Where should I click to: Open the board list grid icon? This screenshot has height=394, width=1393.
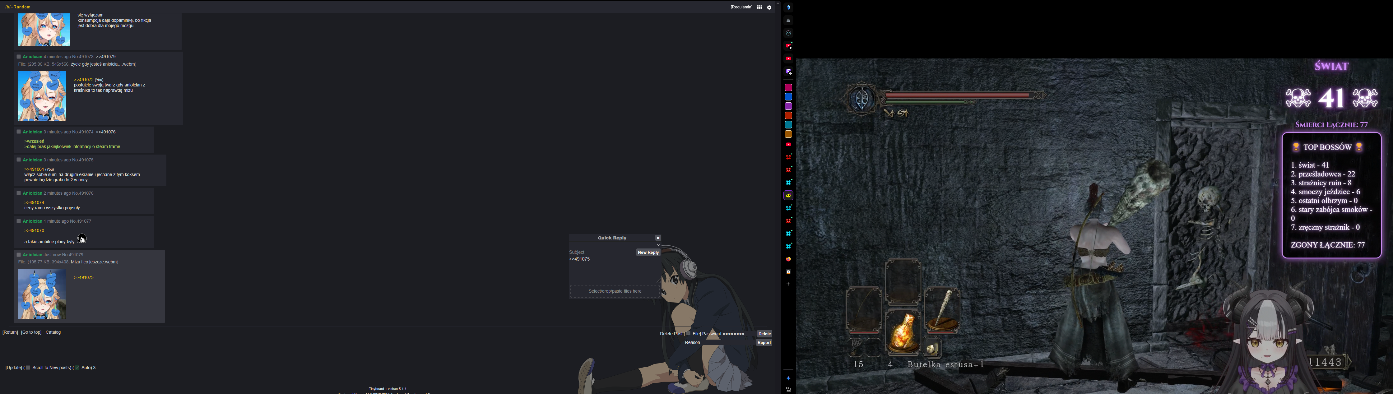(760, 7)
